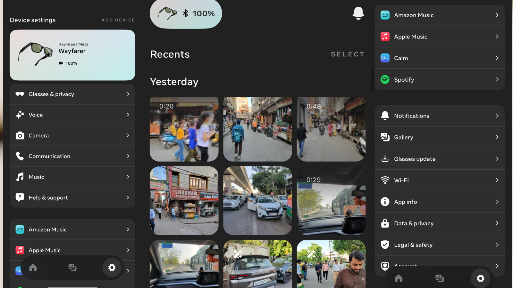Screen dimensions: 513x288
Task: Expand the App info chevron
Action: point(497,202)
